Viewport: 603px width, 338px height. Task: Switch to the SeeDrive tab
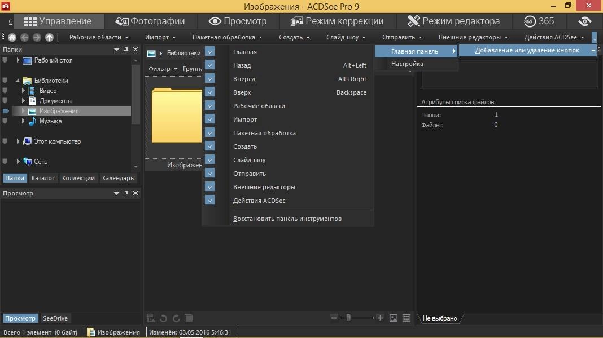pyautogui.click(x=55, y=318)
